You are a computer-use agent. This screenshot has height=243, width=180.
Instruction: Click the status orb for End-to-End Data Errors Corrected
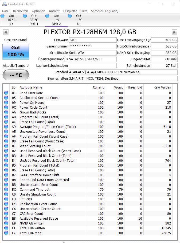(6, 180)
